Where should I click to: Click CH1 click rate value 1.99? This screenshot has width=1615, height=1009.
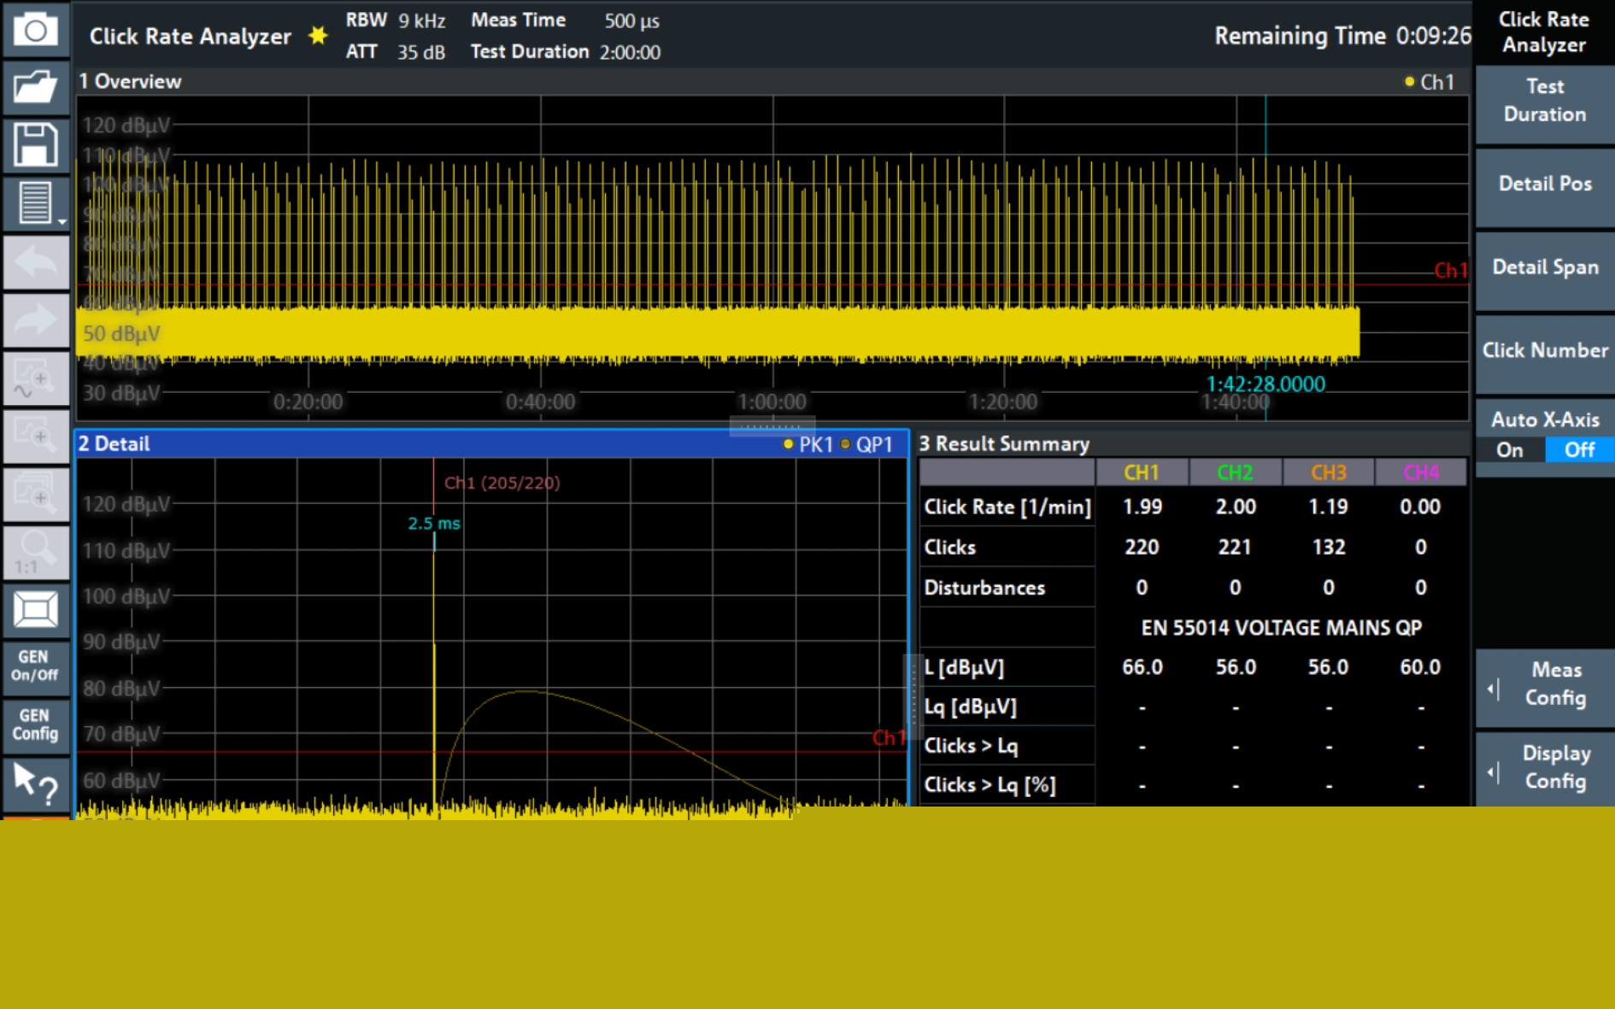pyautogui.click(x=1142, y=507)
